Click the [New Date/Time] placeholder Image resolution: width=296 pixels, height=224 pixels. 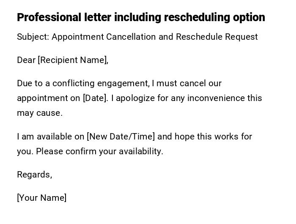[121, 137]
